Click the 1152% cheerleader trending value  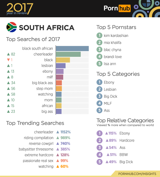click(x=65, y=132)
